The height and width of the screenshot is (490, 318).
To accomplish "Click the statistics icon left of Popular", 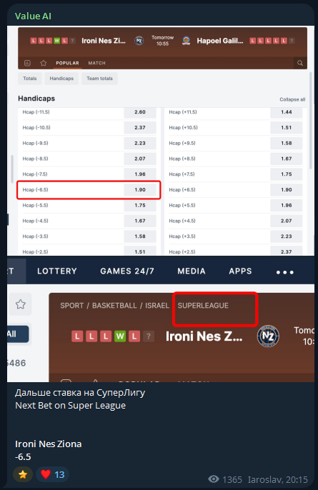I will [28, 63].
